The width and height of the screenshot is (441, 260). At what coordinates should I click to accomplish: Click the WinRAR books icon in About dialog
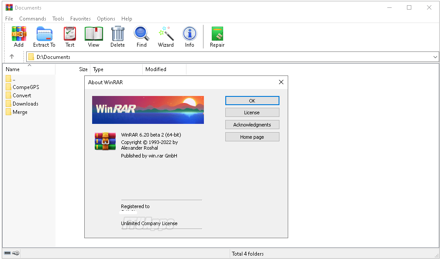tap(105, 141)
